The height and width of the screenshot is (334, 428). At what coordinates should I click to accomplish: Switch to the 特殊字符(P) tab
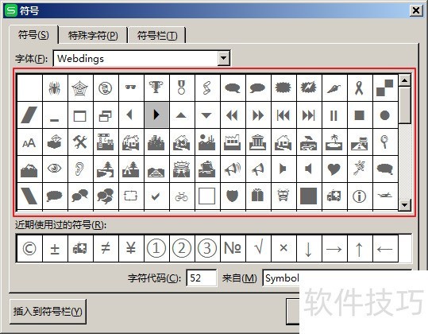point(93,36)
